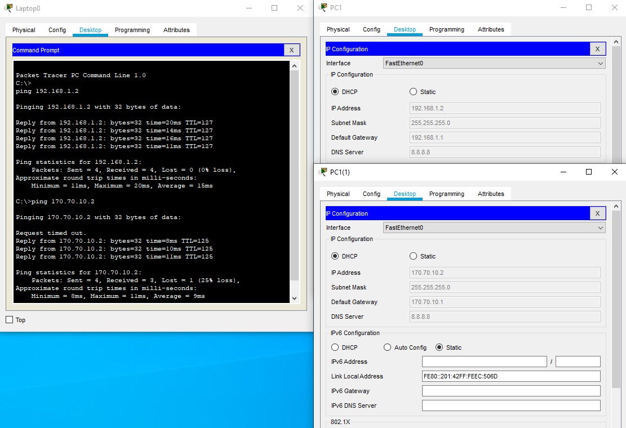Click the Command Prompt vertical scrollbar

point(294,176)
